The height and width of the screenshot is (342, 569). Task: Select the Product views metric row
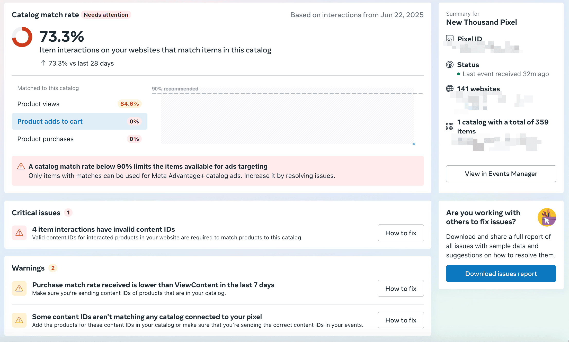click(79, 104)
